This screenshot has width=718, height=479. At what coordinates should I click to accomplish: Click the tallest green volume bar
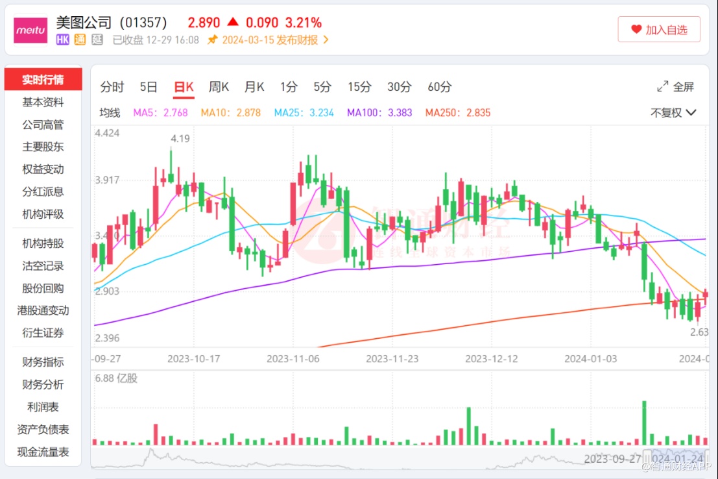point(645,423)
